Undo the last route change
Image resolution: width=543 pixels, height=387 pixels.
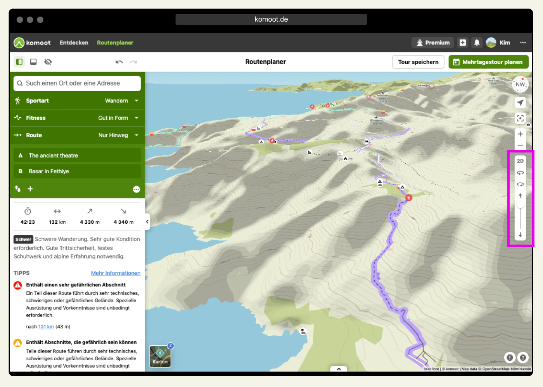pyautogui.click(x=119, y=62)
